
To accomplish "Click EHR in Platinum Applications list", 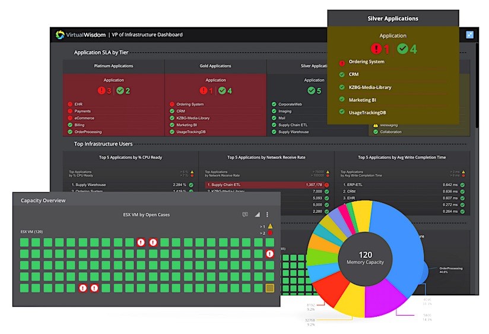I will (78, 104).
